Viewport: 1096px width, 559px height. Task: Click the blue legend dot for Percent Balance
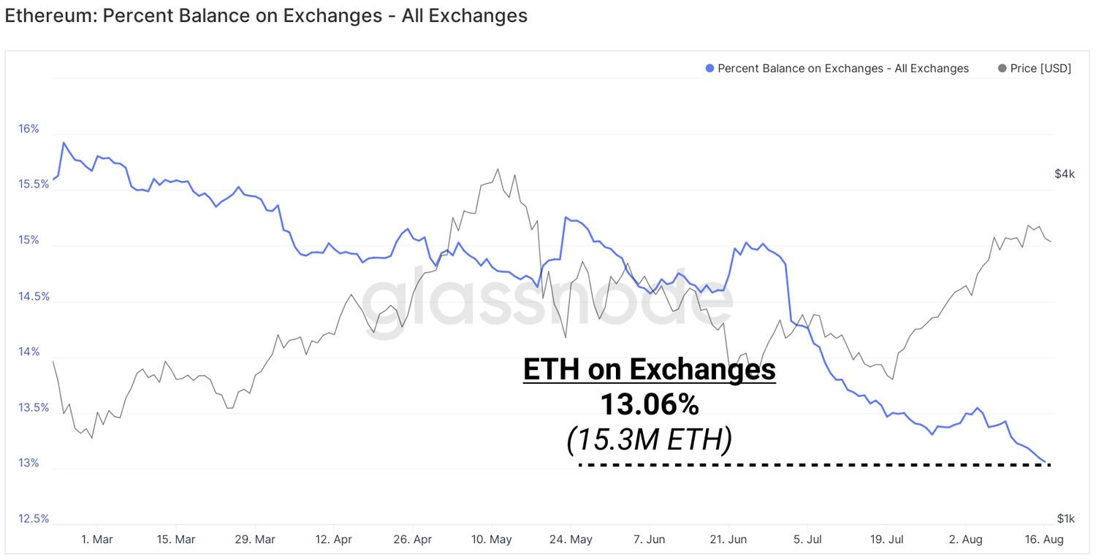click(x=709, y=69)
